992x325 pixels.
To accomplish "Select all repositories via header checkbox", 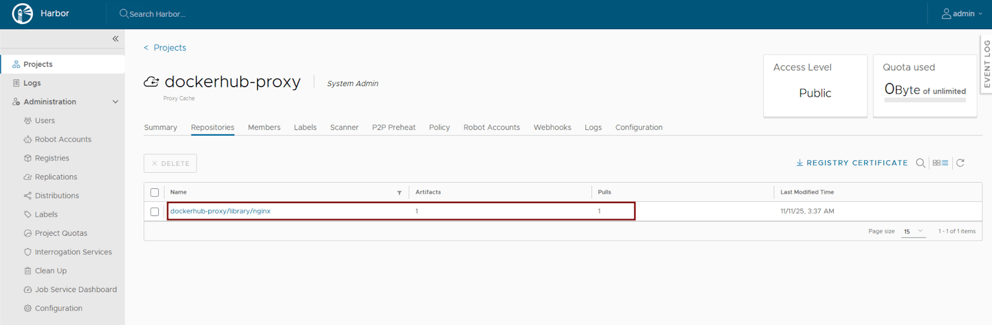I will 154,193.
